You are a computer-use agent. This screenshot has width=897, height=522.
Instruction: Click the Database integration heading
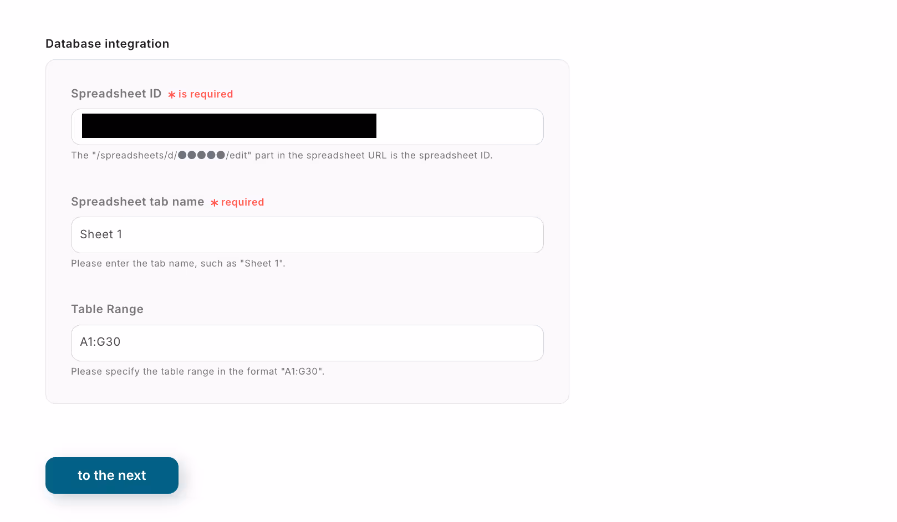(x=108, y=44)
